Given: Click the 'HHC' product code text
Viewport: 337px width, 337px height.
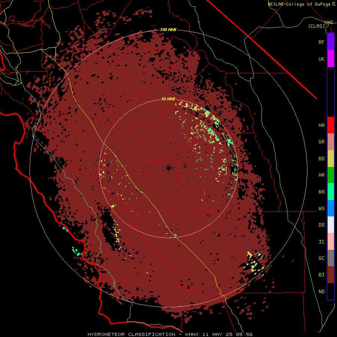Looking at the screenshot, I should (329, 22).
